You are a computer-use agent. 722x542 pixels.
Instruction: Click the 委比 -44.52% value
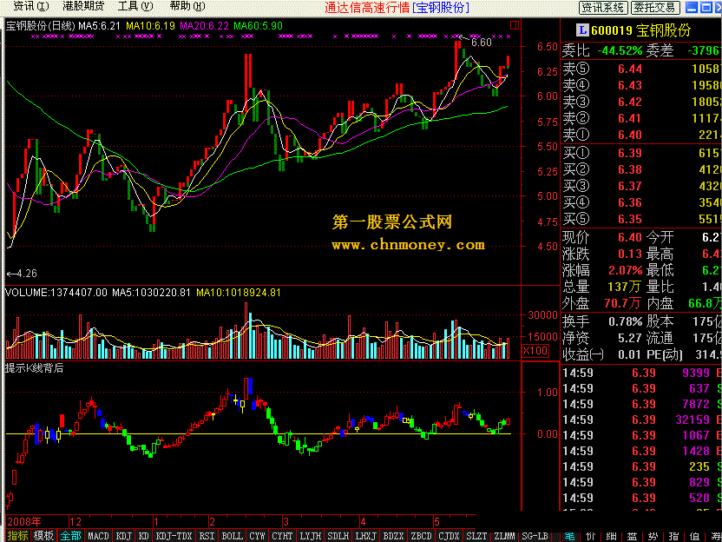(x=620, y=50)
